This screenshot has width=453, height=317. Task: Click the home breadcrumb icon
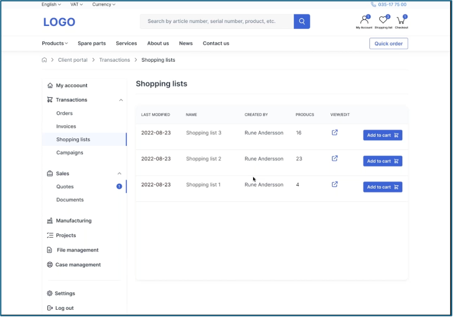click(x=44, y=60)
